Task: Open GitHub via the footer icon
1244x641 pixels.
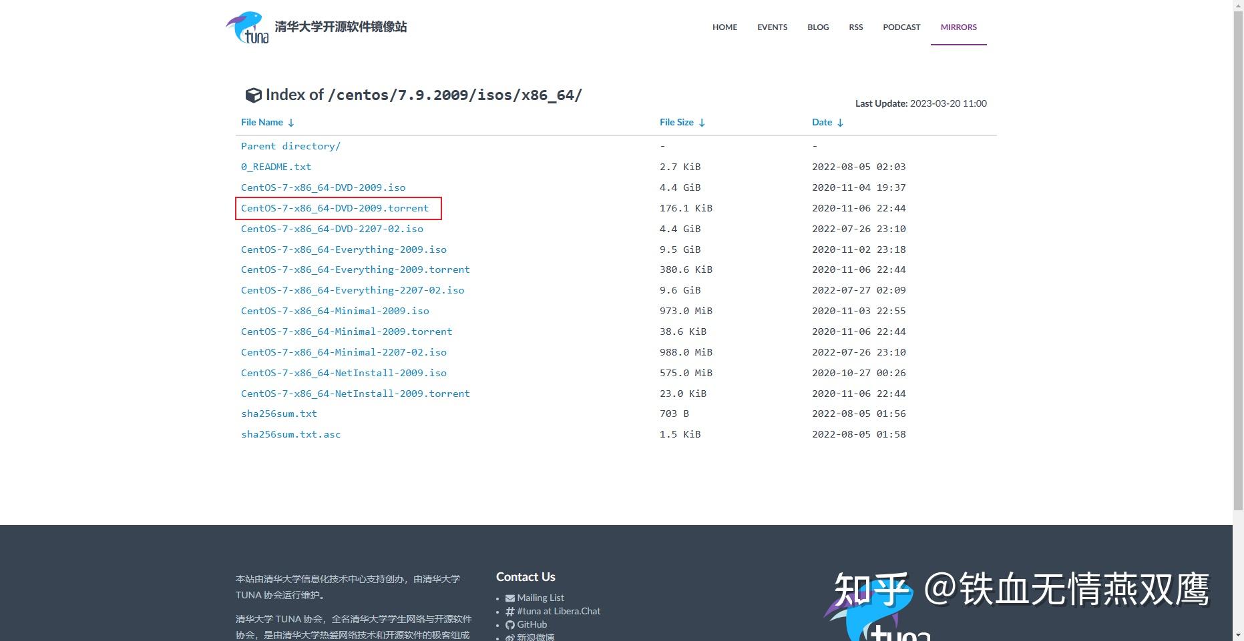Action: coord(509,624)
